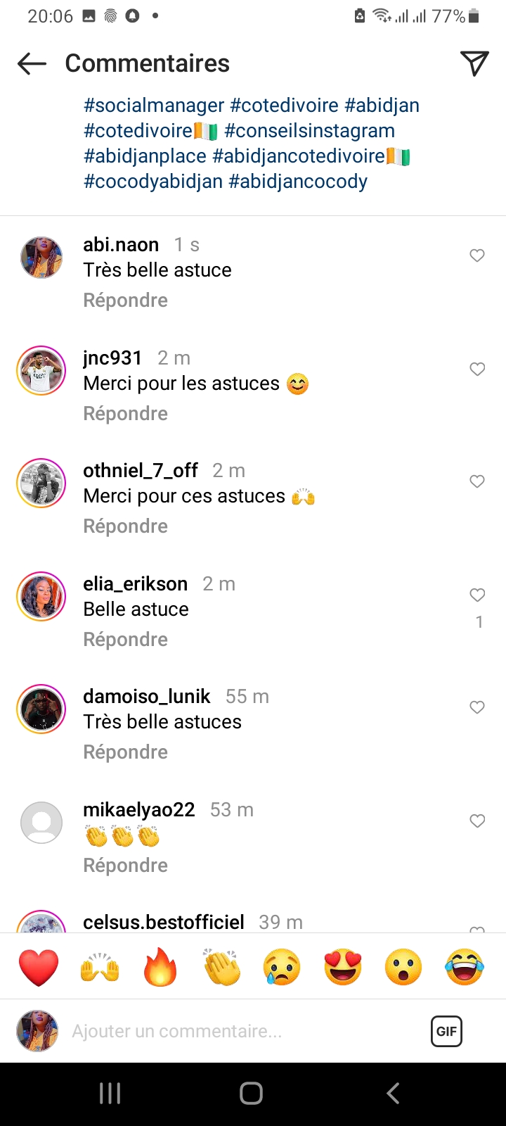Add the laughing tears emoji
This screenshot has height=1126, width=506.
coord(465,967)
